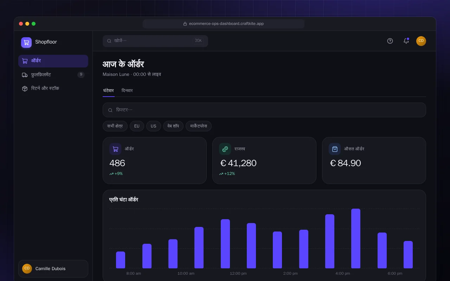
Task: Click the € 84.90 average value
Action: click(345, 163)
